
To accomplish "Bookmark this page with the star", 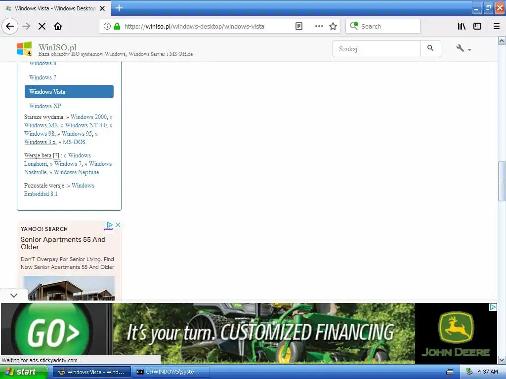I will coord(333,26).
